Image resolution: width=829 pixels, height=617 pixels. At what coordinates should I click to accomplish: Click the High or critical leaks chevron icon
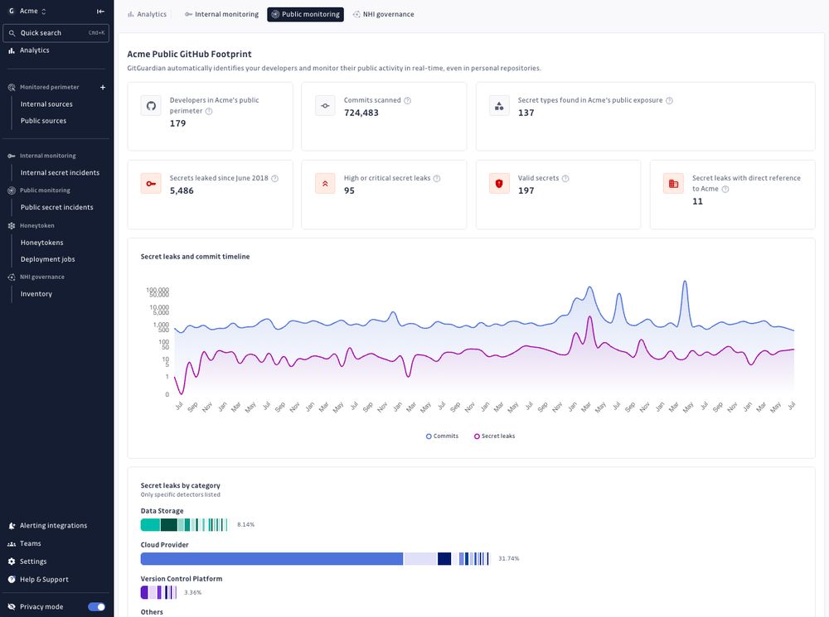pos(325,184)
